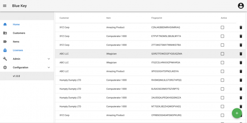Click the Licenses lock icon in sidebar
247x123 pixels.
point(5,50)
